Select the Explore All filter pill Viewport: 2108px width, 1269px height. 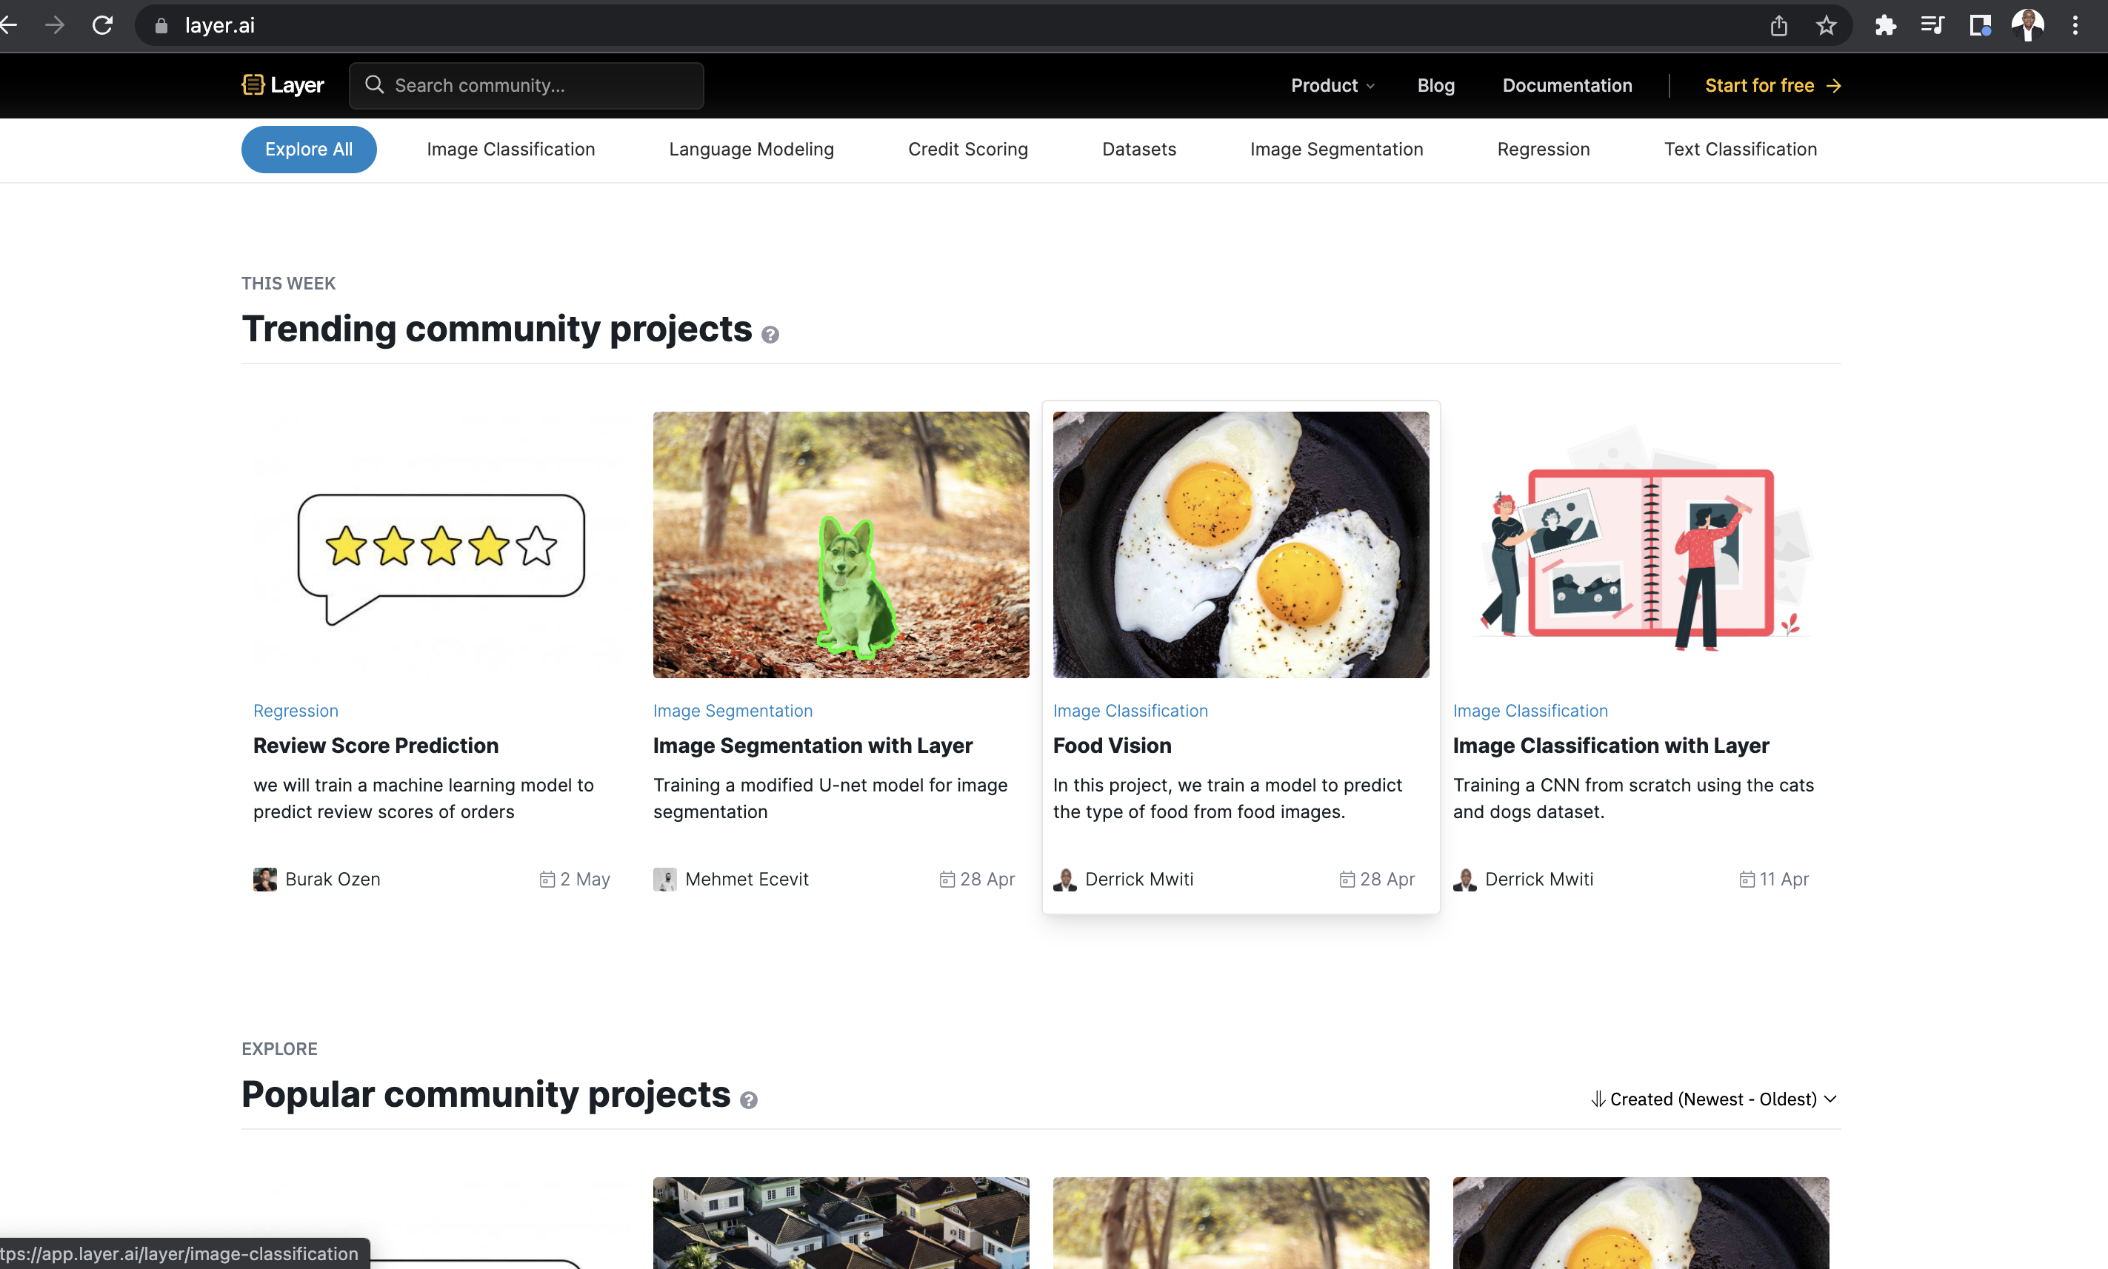(x=309, y=150)
